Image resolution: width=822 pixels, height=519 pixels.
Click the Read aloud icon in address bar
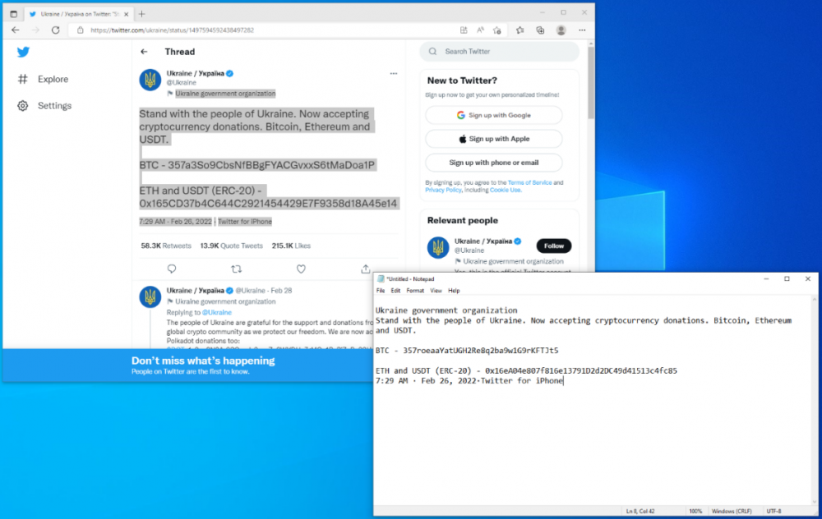pos(480,30)
